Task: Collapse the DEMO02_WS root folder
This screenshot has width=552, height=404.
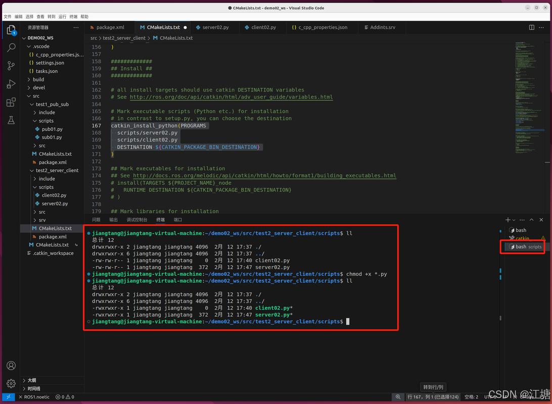Action: coord(52,38)
